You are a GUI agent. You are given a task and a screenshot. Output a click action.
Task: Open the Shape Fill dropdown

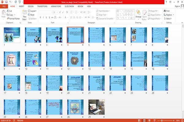(x=153, y=11)
